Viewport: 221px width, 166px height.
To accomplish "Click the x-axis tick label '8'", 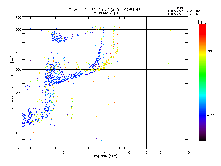I will pyautogui.click(x=146, y=152).
